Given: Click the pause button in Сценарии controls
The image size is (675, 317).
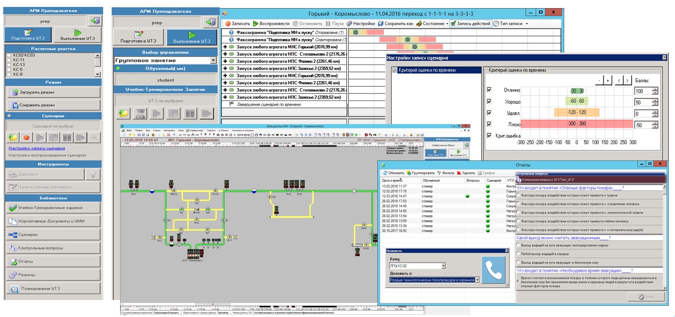Looking at the screenshot, I should [x=67, y=137].
